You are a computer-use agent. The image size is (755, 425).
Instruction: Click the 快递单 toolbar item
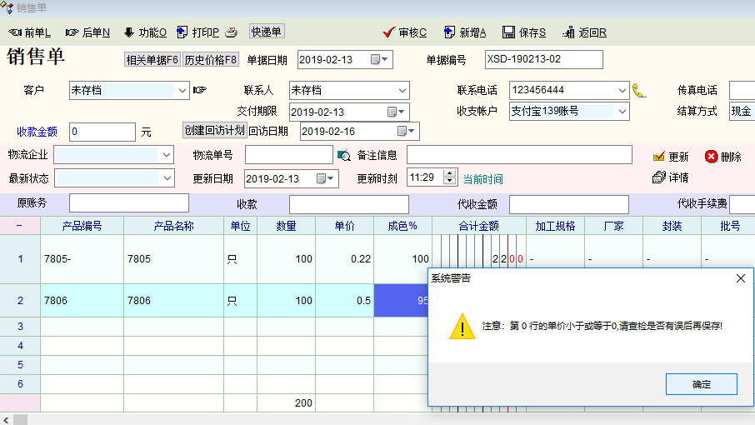coord(267,32)
